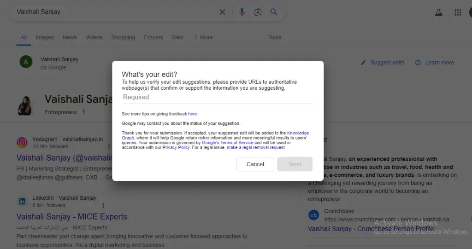Click 'Entrepreneur' subtitle text

(61, 112)
